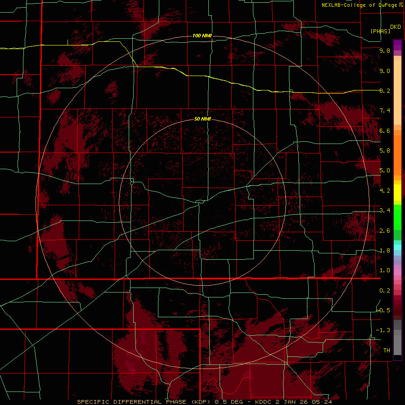Pick the pink color bar segment
Viewport: 405px width, 405px height.
(x=397, y=273)
